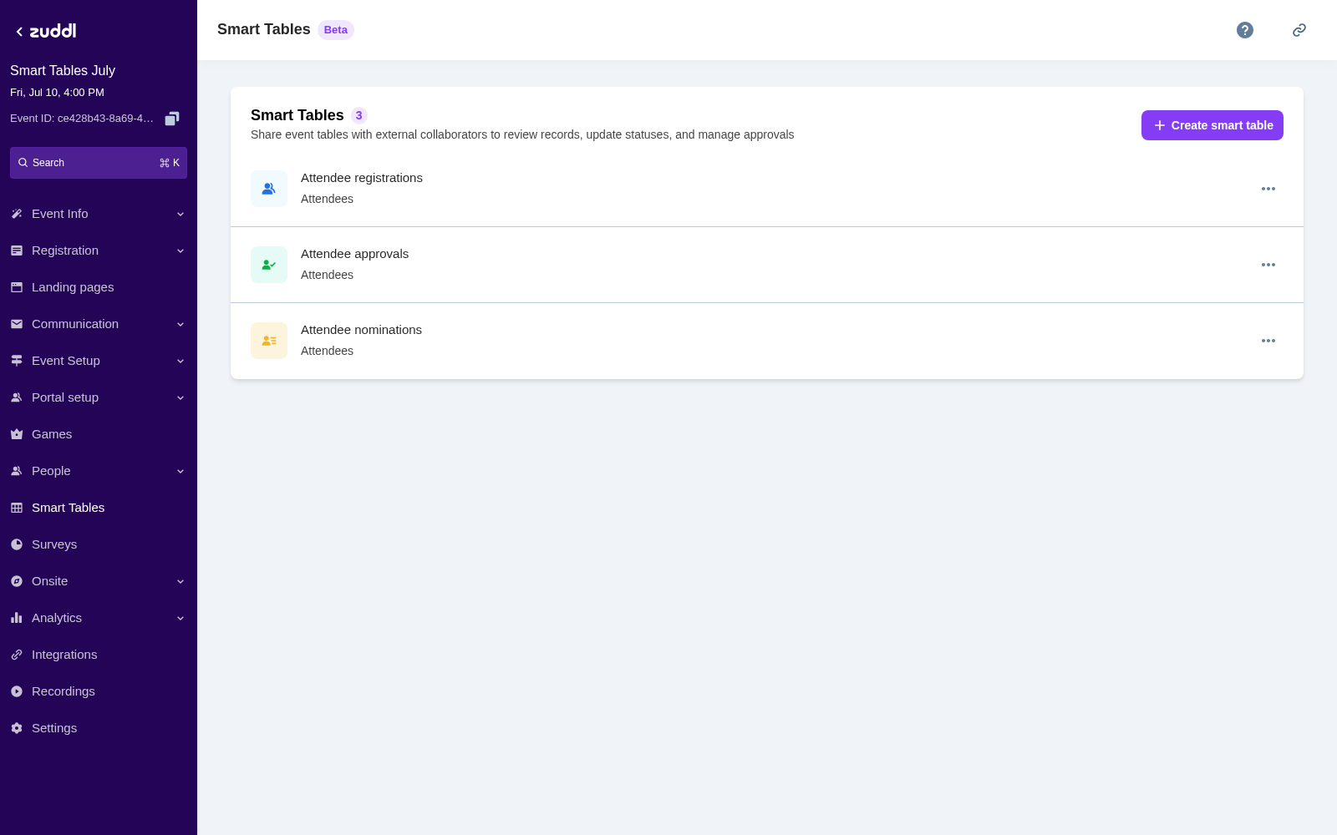Click the Settings gear icon
The height and width of the screenshot is (835, 1337).
pos(17,728)
